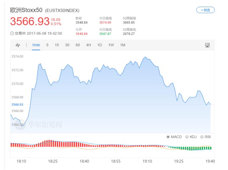Click the clock icon beside trading time

[12, 33]
